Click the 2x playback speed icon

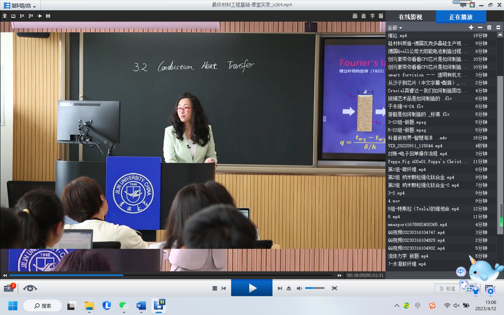(x=31, y=16)
